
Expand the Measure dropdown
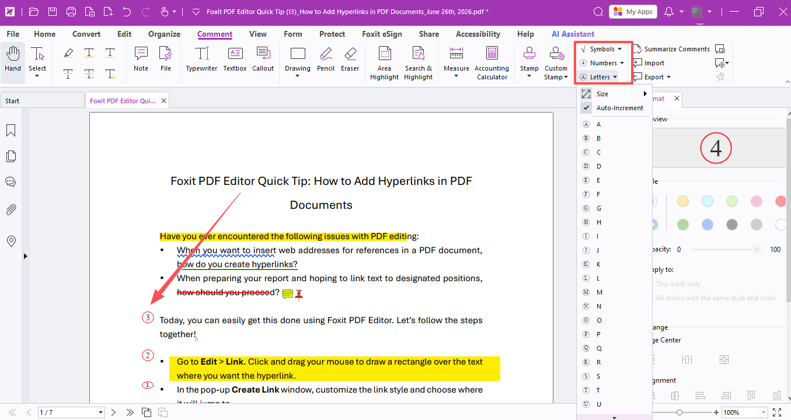point(457,76)
